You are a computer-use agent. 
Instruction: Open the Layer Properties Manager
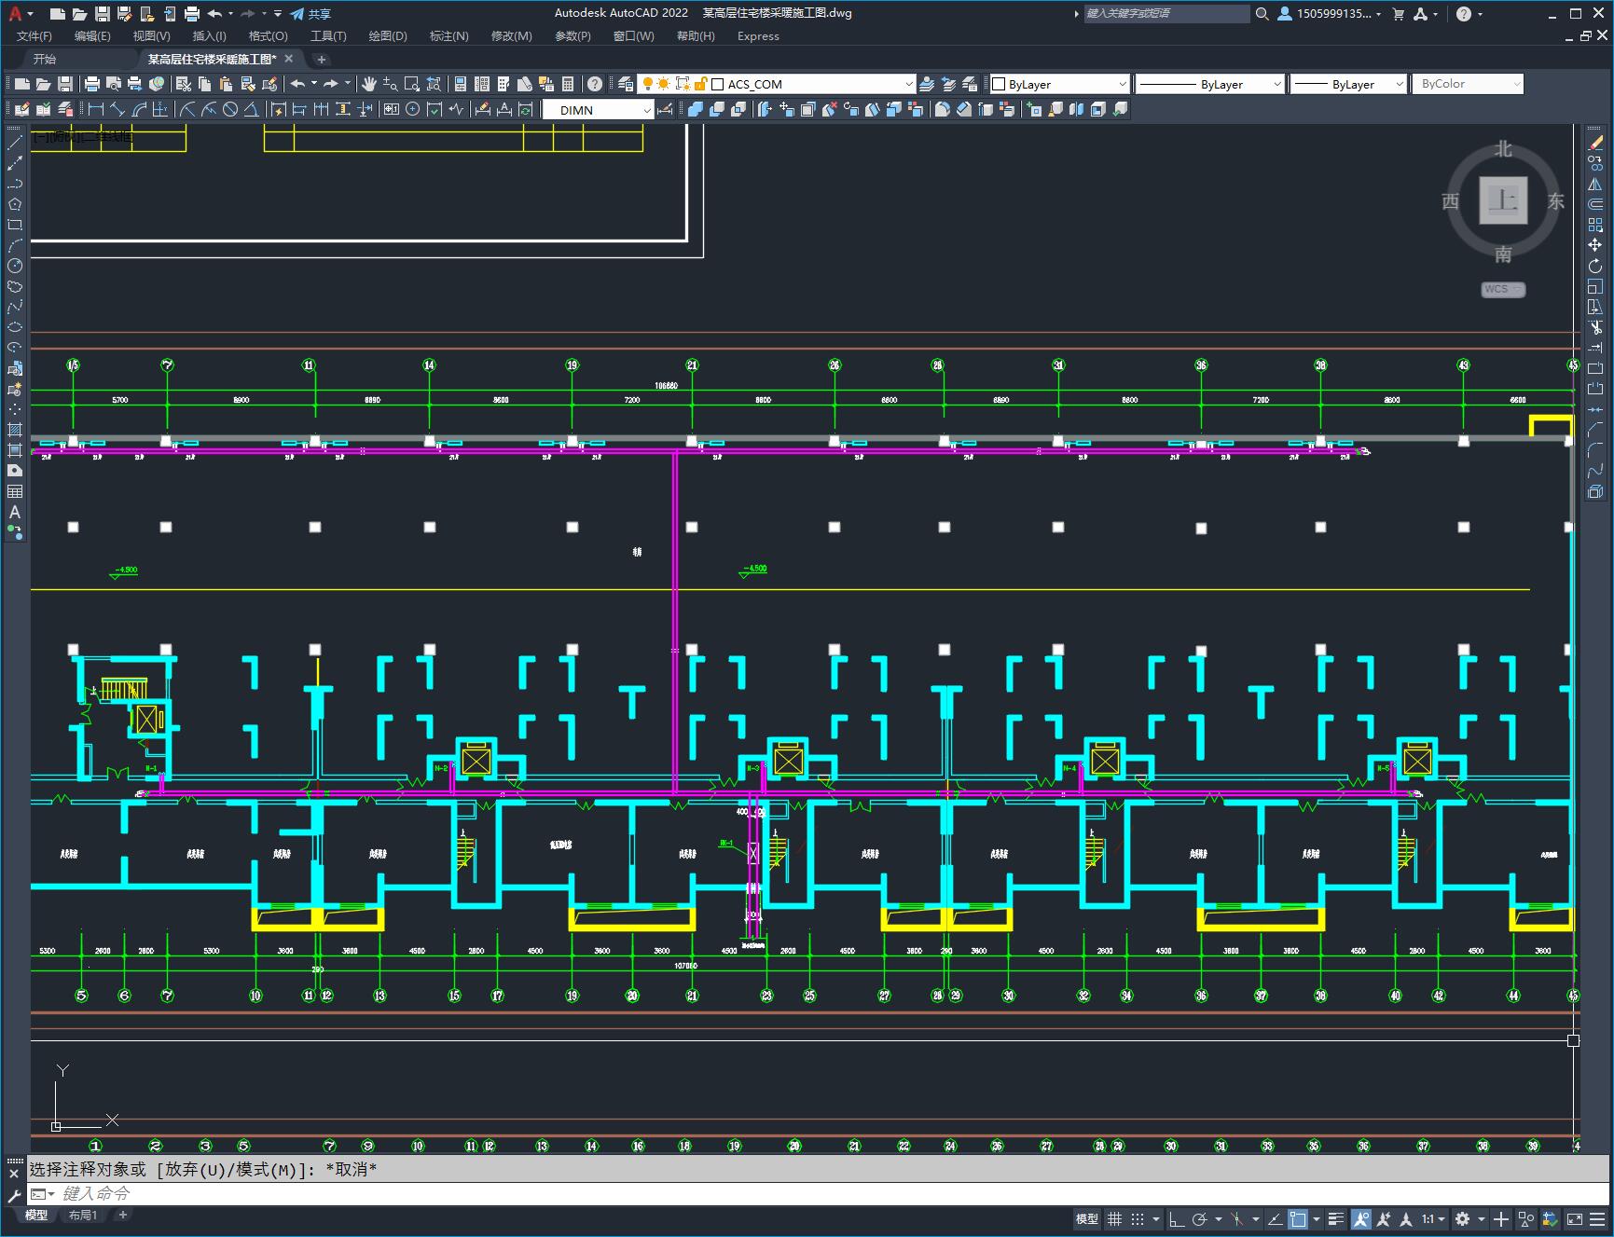point(626,84)
